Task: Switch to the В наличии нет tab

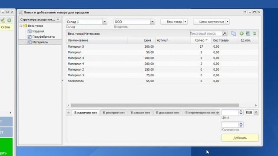Action: (x=86, y=113)
